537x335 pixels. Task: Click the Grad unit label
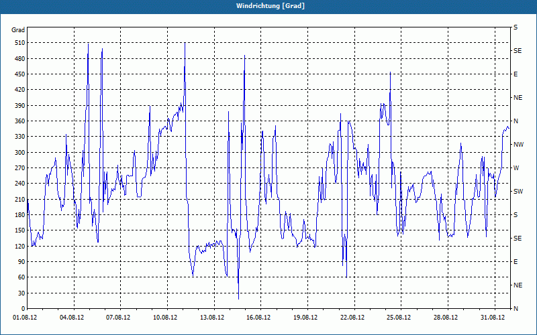18,30
